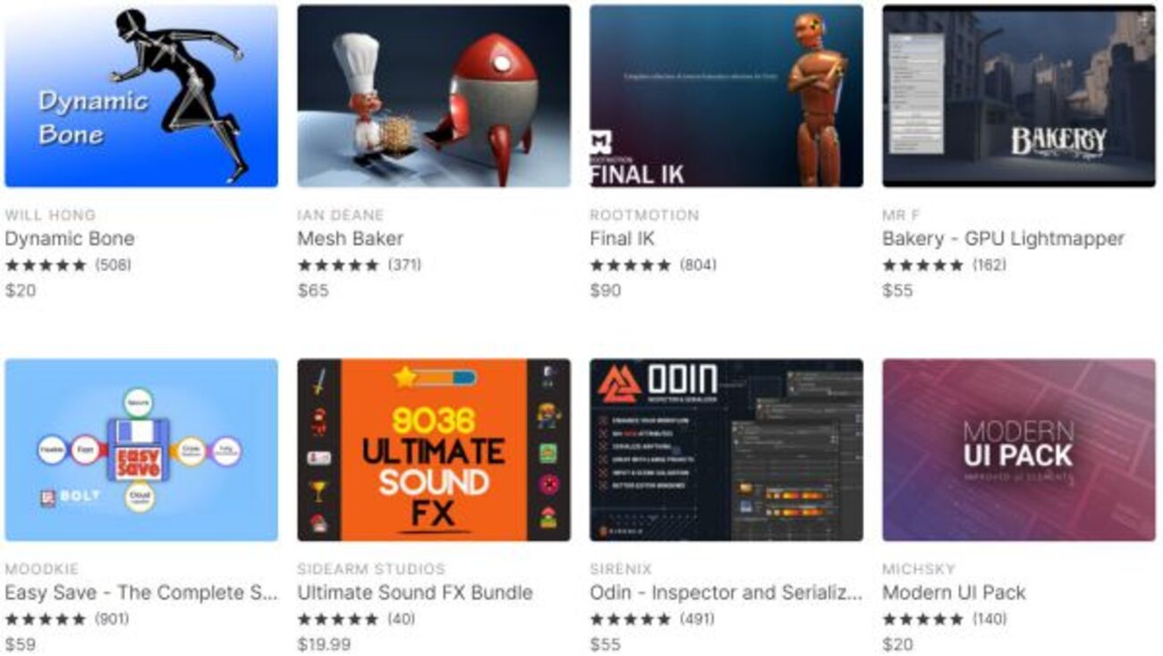Open the Modern UI Pack thumbnail
The image size is (1163, 656).
1019,450
